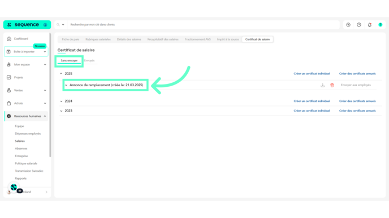Create individual certificate for 2025
This screenshot has height=218, width=389.
click(312, 74)
